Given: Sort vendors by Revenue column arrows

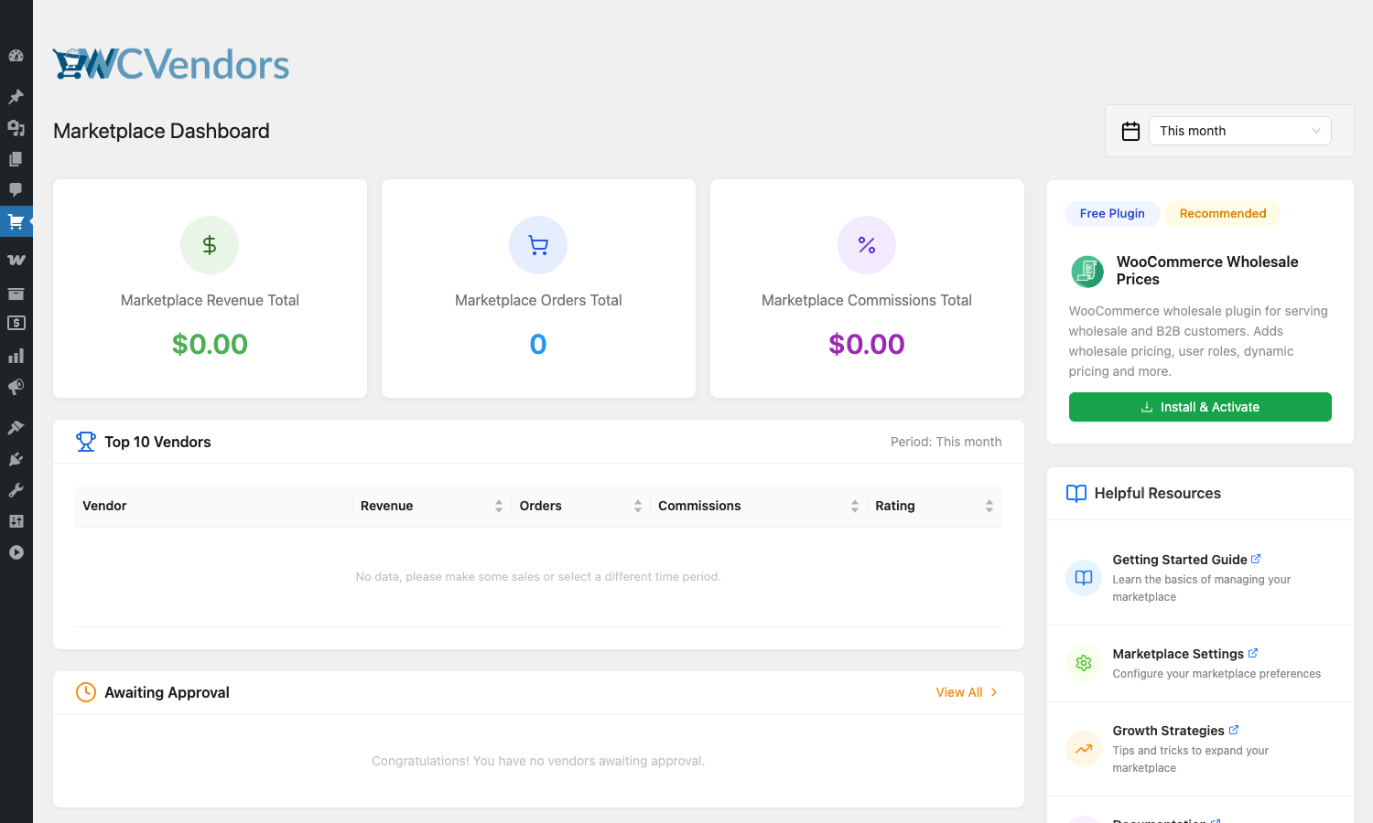Looking at the screenshot, I should [499, 506].
